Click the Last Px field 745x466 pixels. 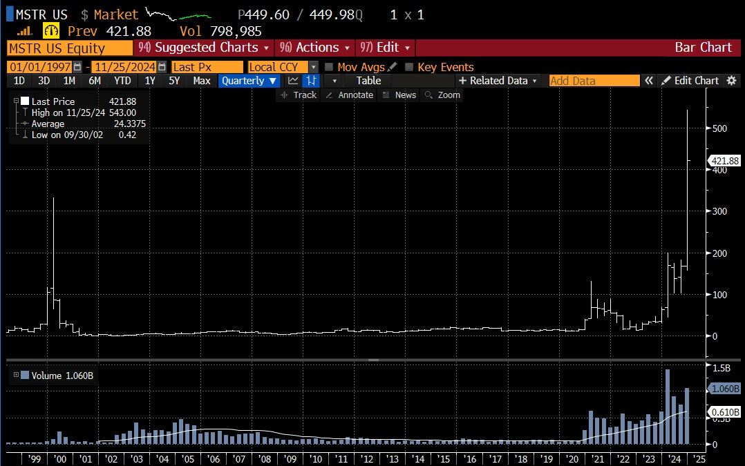pos(207,67)
